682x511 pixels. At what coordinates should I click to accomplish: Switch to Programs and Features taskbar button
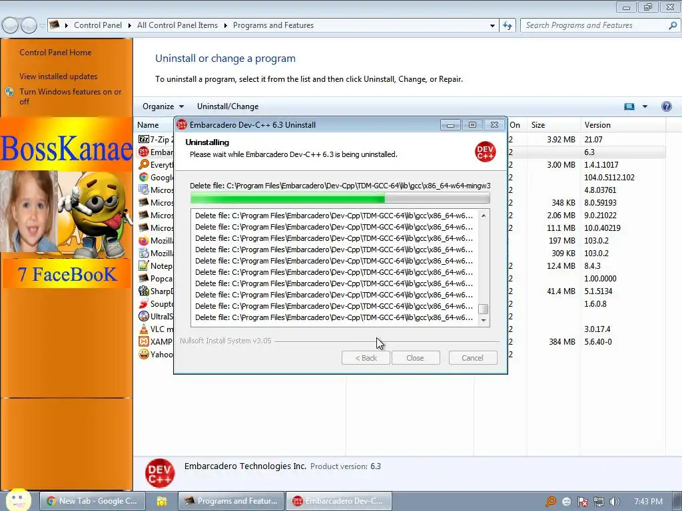pyautogui.click(x=231, y=501)
